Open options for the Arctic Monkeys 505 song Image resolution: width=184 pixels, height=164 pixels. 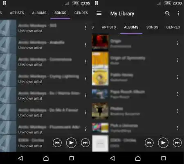point(85,28)
